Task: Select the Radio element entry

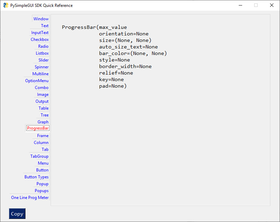Action: pyautogui.click(x=43, y=46)
